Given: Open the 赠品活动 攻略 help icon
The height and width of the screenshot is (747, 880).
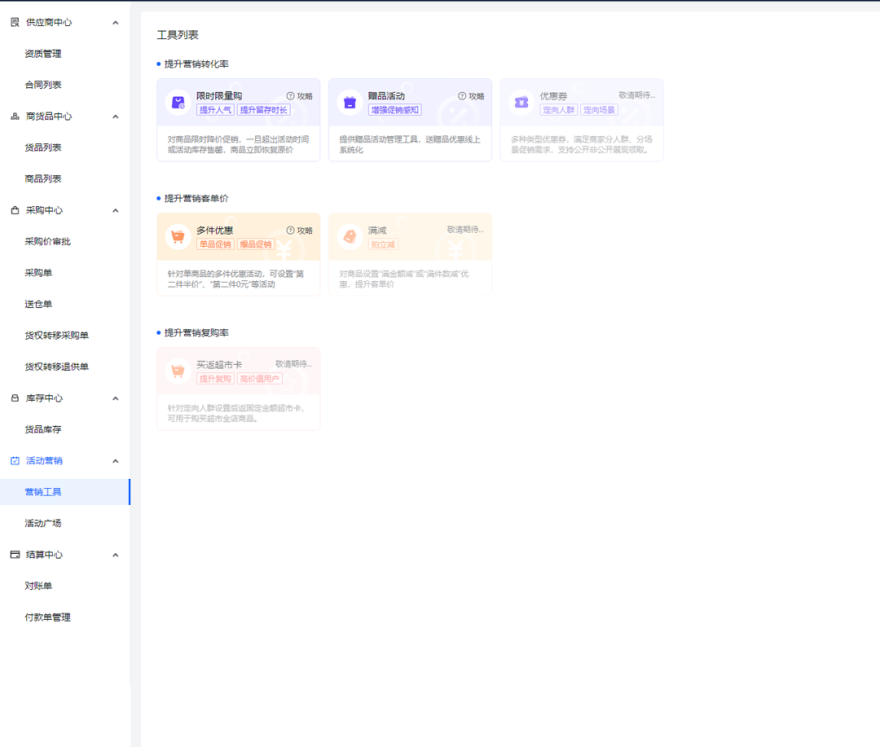Looking at the screenshot, I should 462,96.
